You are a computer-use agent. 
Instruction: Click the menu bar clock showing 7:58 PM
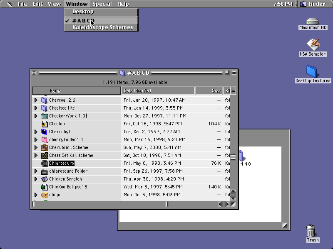click(x=283, y=4)
